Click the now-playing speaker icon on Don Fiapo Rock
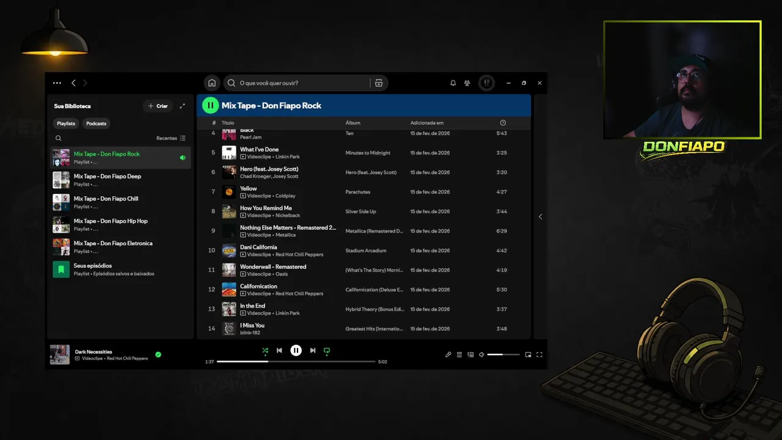Image resolution: width=782 pixels, height=440 pixels. 182,158
